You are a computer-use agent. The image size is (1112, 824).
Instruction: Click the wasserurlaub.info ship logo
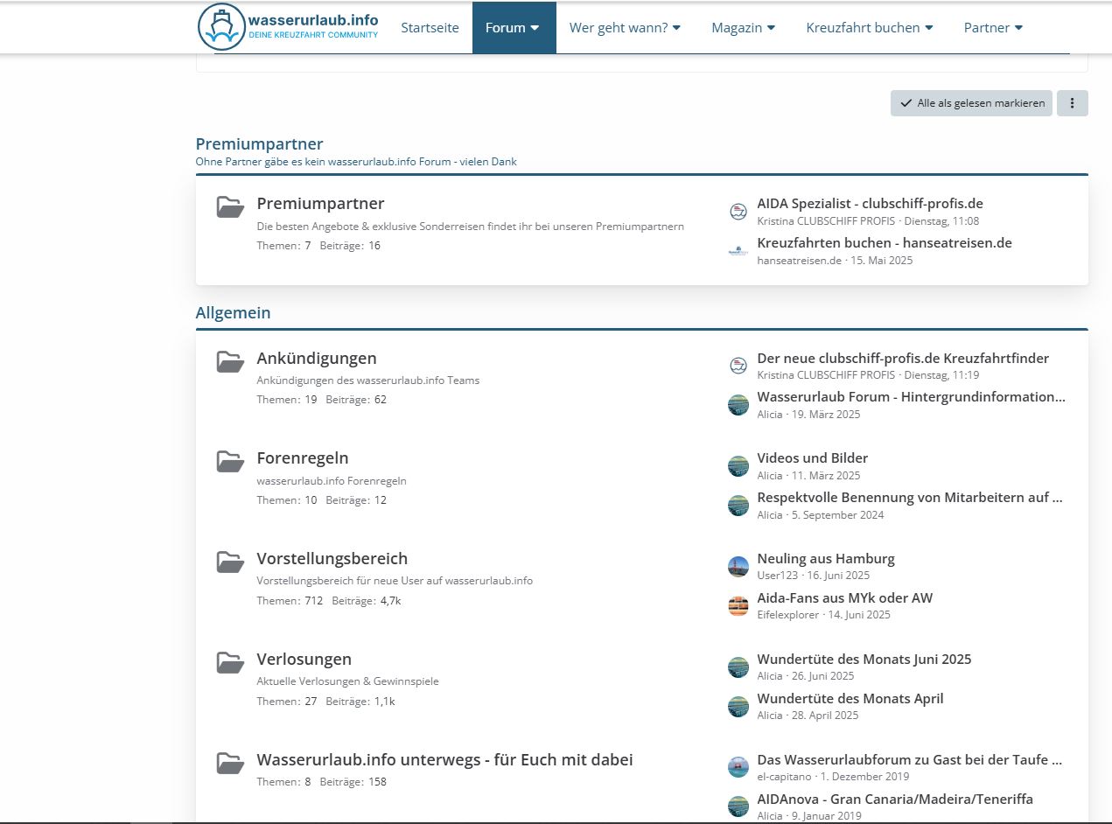click(x=289, y=27)
